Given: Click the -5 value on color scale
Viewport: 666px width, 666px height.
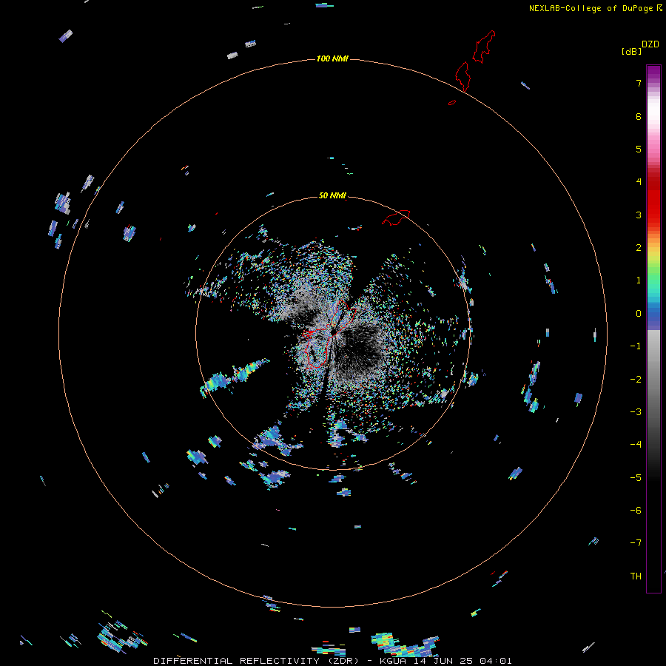Looking at the screenshot, I should coord(636,478).
